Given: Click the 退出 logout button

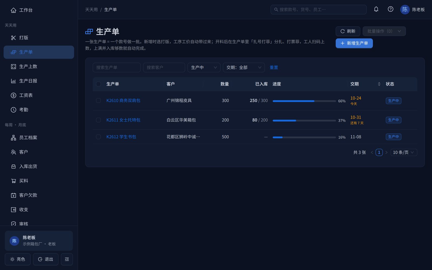Looking at the screenshot, I should 46,259.
